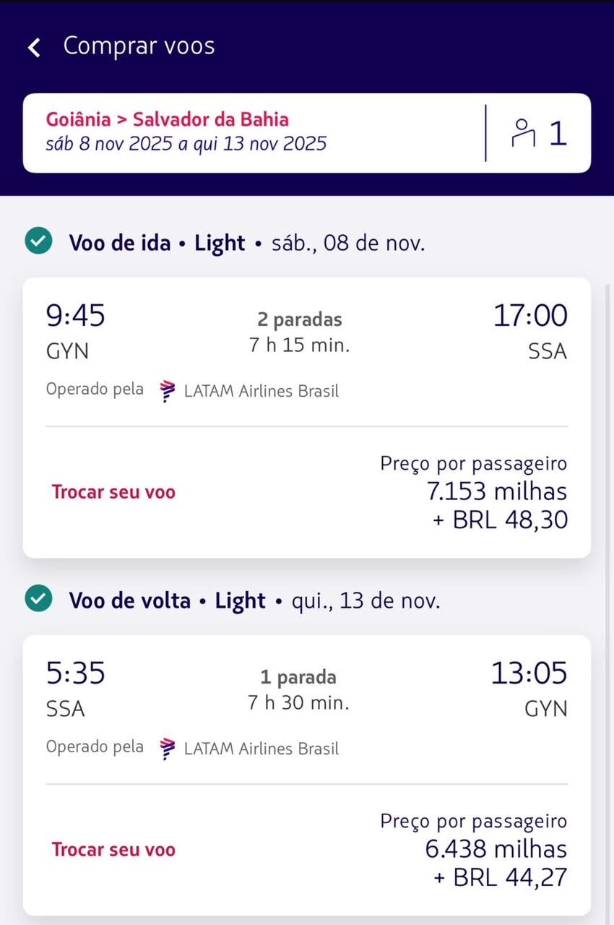Tap the green check beside Voo de volta

click(x=38, y=600)
